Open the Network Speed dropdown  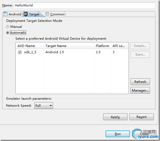44,105
